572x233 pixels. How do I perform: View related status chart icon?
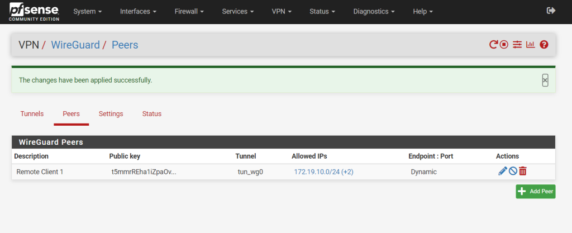(531, 45)
